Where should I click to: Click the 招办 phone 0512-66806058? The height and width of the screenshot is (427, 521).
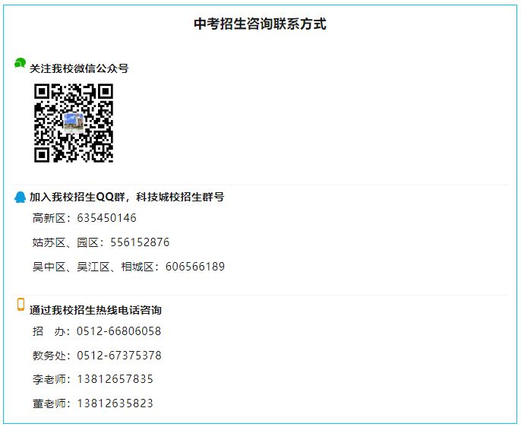click(119, 331)
